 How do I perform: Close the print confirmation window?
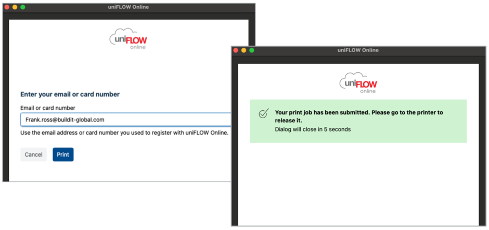(236, 50)
